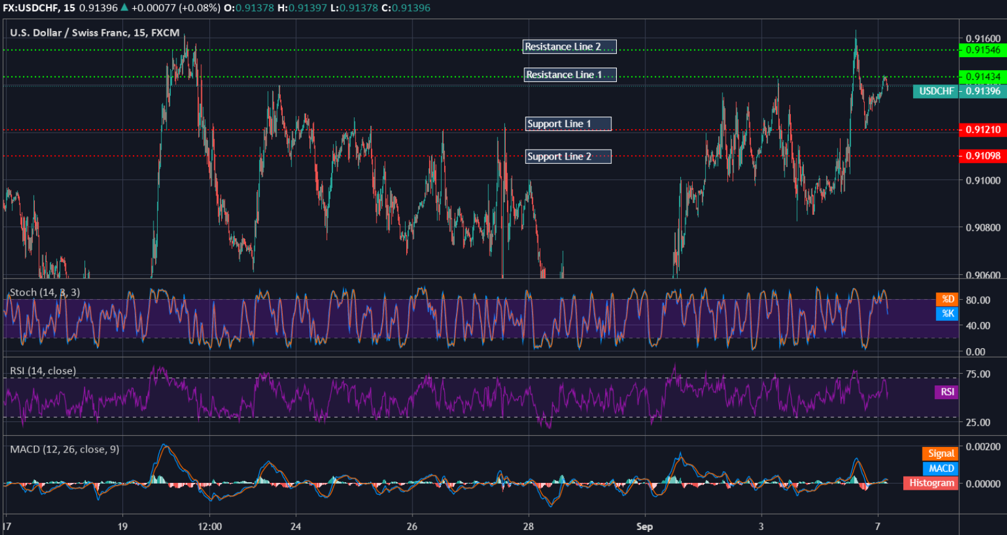Select the %K stochastic legend tag
Screen dimensions: 1007x535
coord(947,313)
